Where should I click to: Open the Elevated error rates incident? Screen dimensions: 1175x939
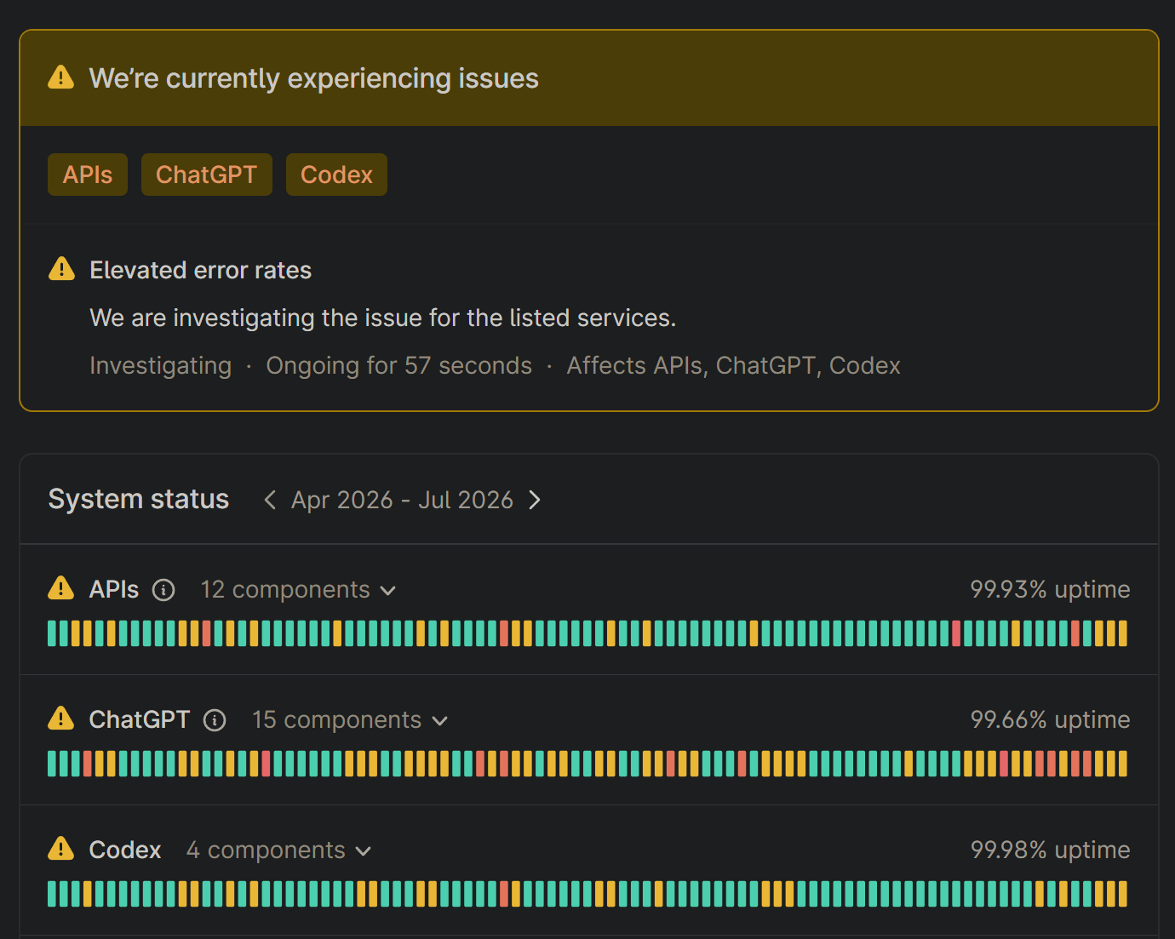click(201, 270)
